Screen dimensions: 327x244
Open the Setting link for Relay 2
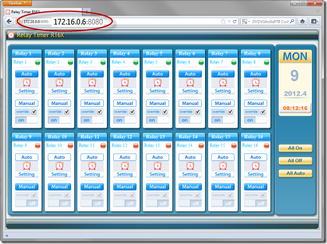59,91
